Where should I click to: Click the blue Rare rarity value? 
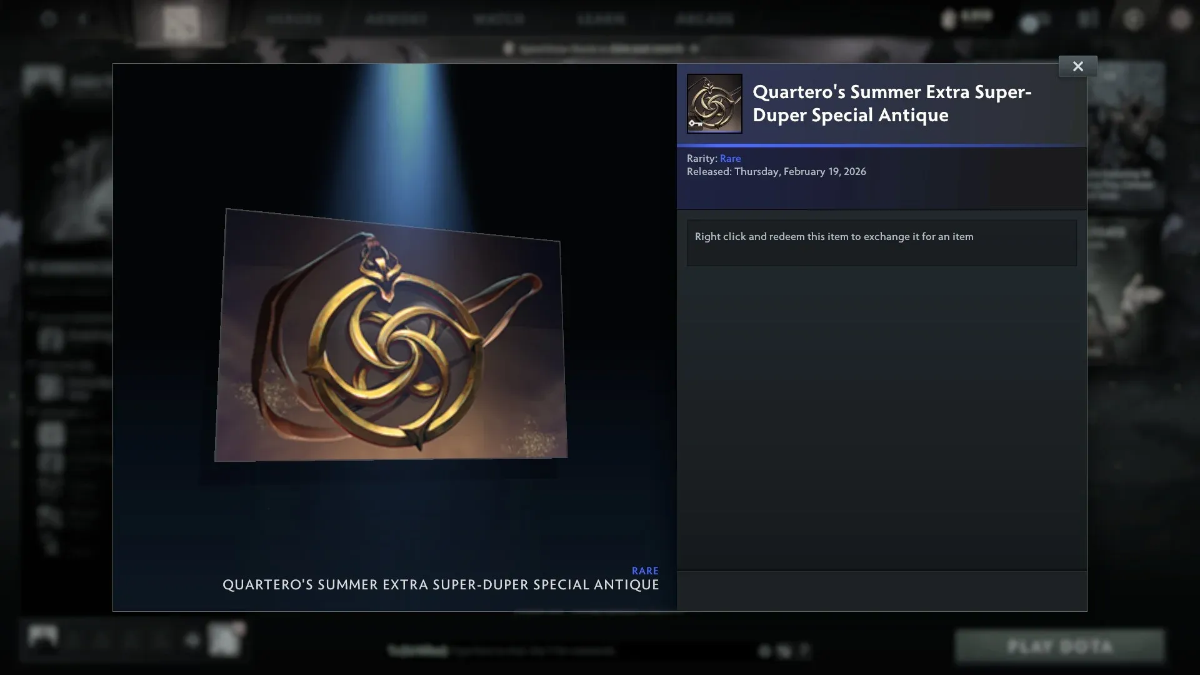click(730, 159)
